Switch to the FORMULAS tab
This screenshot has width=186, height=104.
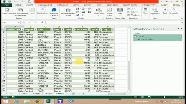[x=63, y=5]
